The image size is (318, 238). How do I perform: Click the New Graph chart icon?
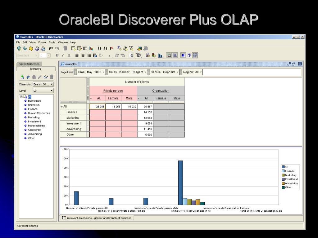pos(91,48)
